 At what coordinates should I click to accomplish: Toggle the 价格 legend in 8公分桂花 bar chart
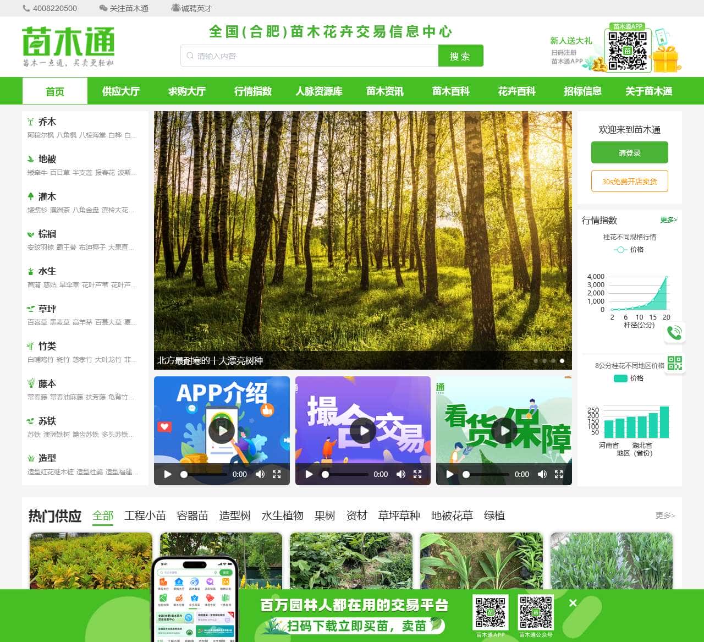pyautogui.click(x=629, y=378)
